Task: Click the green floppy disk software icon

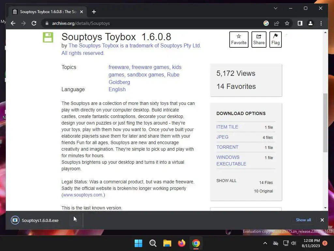Action: [48, 37]
